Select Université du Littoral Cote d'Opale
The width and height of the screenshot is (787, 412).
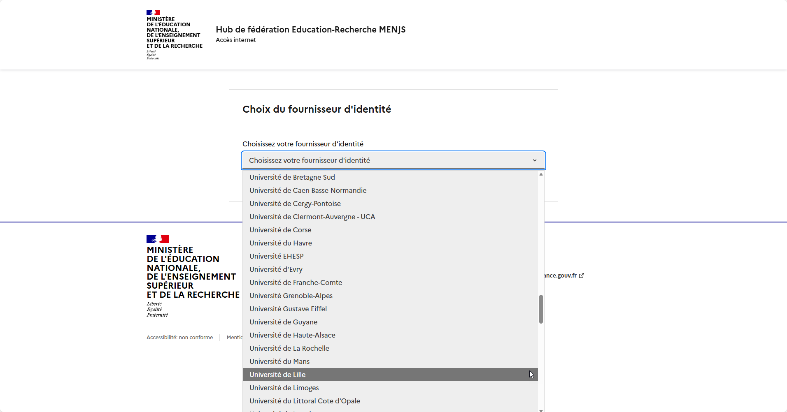[390, 401]
